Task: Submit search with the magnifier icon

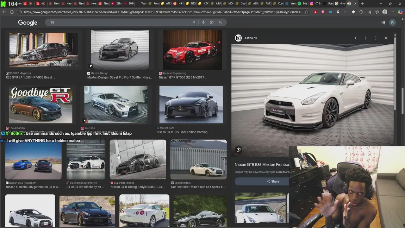Action: tap(221, 22)
